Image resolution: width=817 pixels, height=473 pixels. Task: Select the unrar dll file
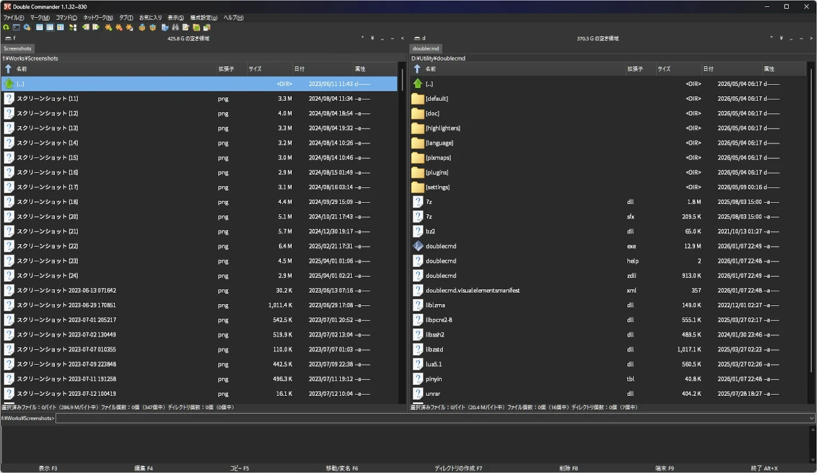coord(608,394)
